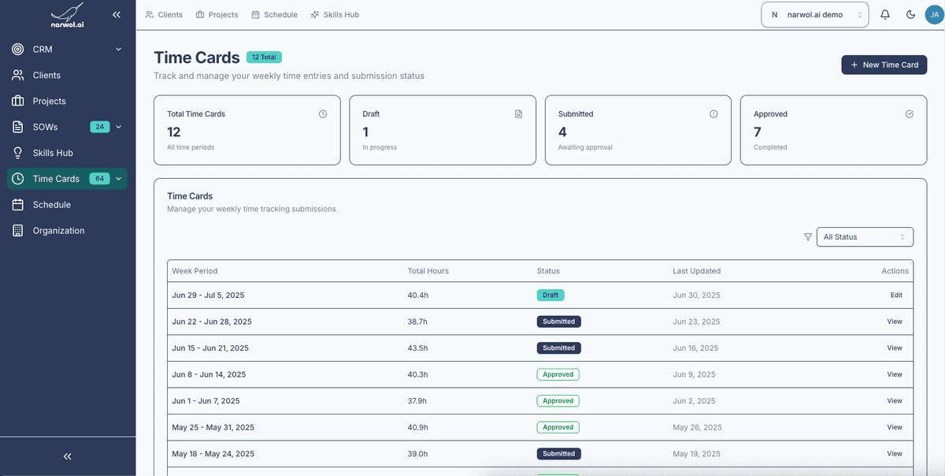945x476 pixels.
Task: Click the Schedule calendar icon in sidebar
Action: [17, 204]
